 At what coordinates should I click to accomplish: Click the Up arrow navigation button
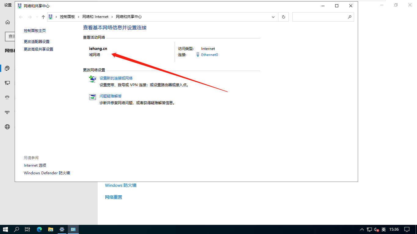[43, 17]
